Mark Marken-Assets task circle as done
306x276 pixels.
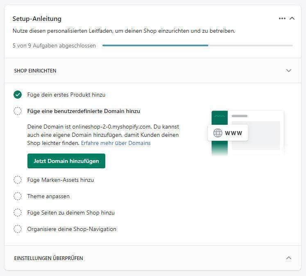pos(18,180)
